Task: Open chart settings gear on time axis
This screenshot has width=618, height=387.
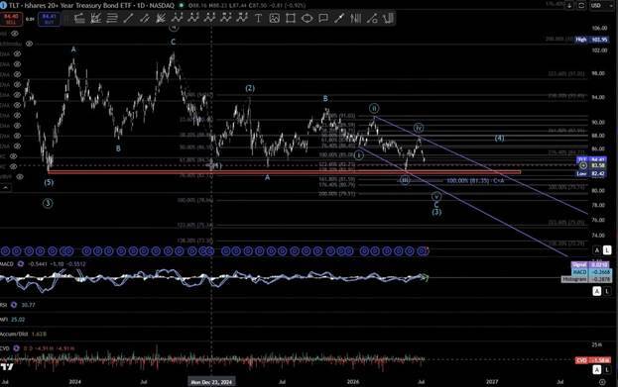Action: 602,381
